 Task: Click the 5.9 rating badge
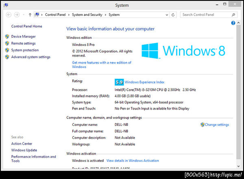tap(119, 82)
